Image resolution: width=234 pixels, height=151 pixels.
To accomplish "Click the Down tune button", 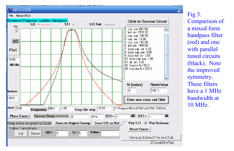I will click(35, 134).
